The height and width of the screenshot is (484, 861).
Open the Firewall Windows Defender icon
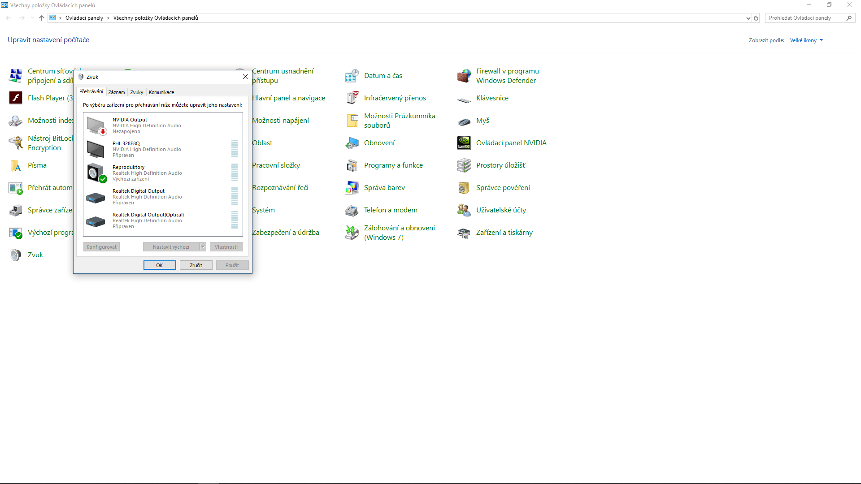(x=464, y=76)
